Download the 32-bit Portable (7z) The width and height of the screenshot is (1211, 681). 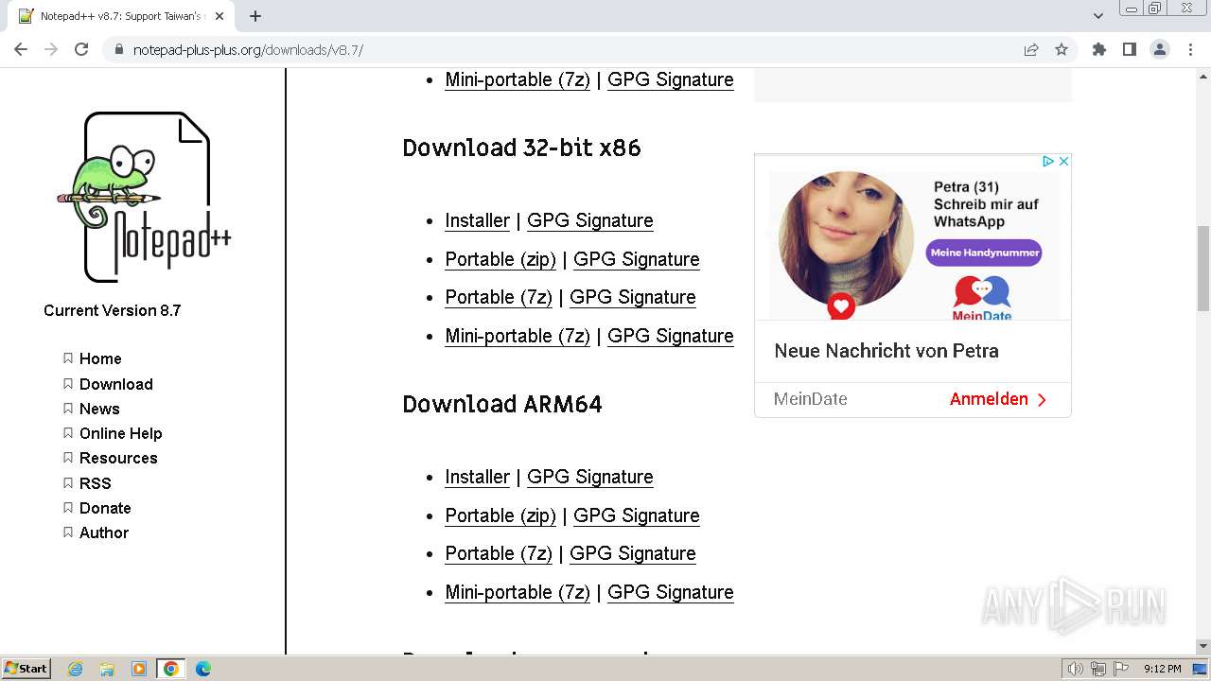pyautogui.click(x=499, y=297)
